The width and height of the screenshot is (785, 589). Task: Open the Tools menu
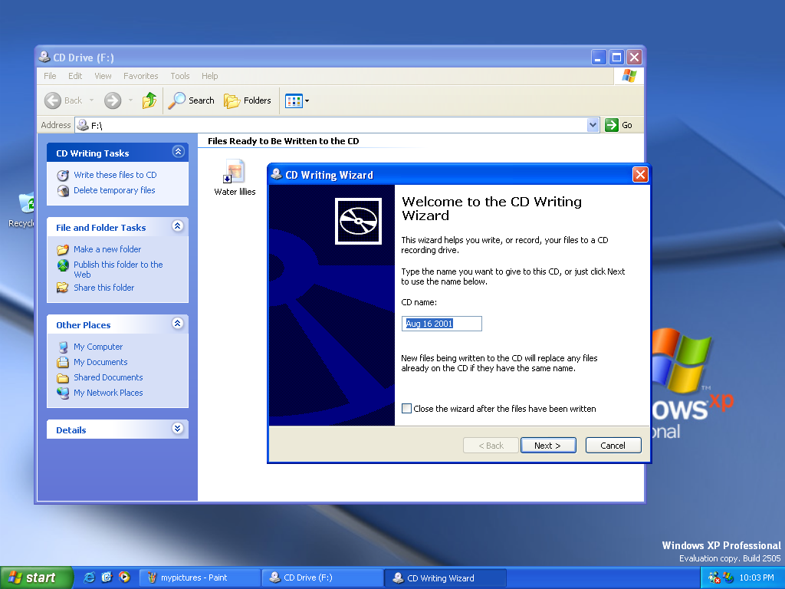pyautogui.click(x=179, y=76)
